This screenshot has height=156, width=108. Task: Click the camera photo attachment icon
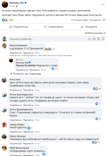pyautogui.click(x=94, y=39)
